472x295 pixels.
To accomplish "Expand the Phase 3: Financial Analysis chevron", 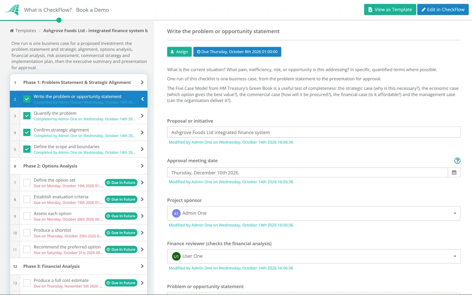I will tap(142, 266).
